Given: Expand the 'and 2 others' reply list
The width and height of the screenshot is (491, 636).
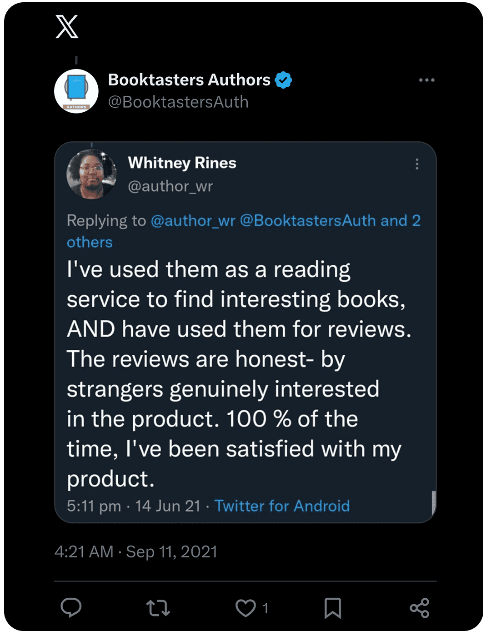Looking at the screenshot, I should click(x=90, y=242).
